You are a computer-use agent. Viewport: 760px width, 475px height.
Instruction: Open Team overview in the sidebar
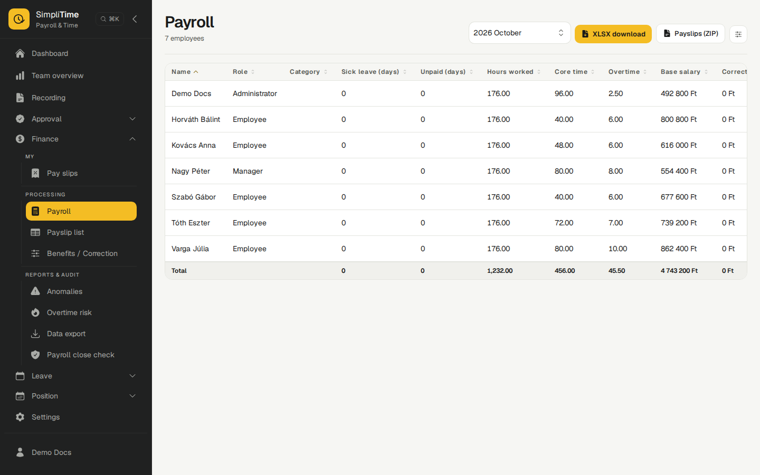[76, 75]
